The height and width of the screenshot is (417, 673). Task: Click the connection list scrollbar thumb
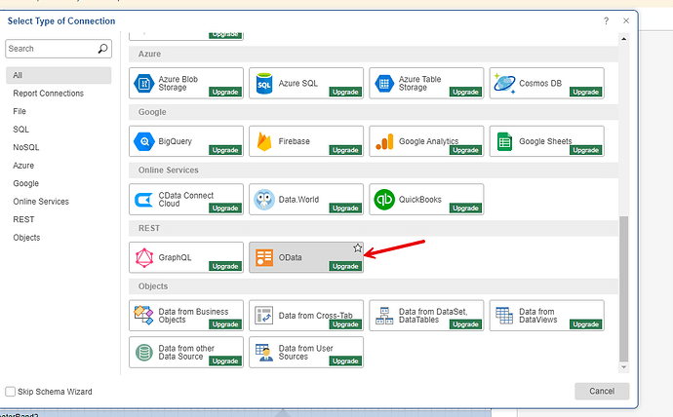click(x=623, y=289)
